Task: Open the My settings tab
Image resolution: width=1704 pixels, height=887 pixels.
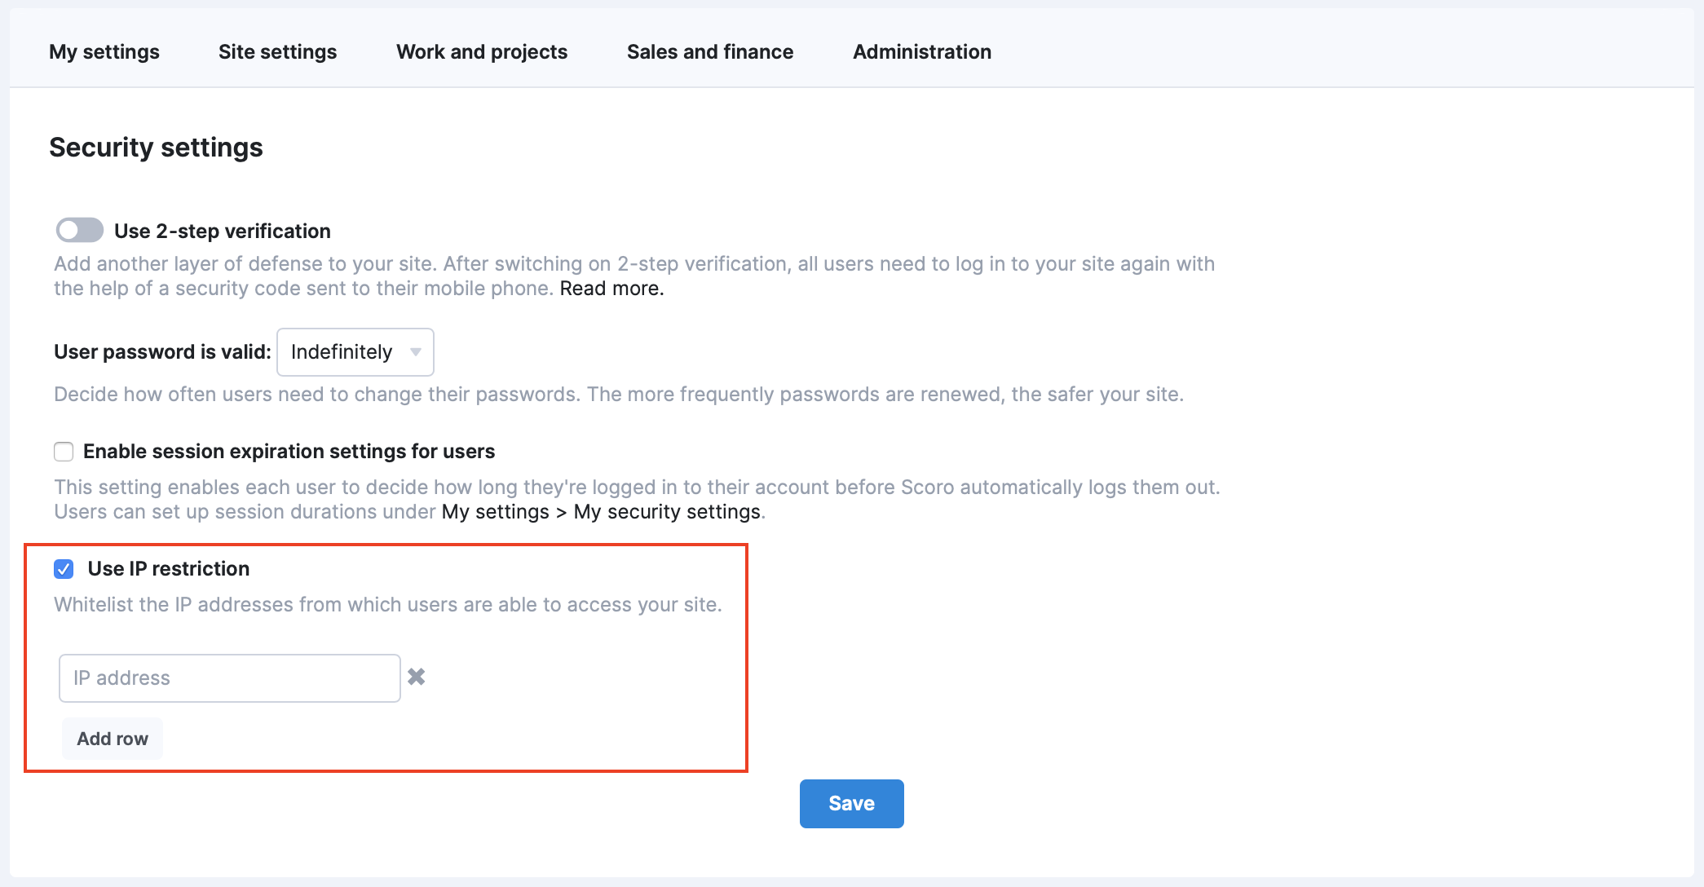Action: click(104, 52)
